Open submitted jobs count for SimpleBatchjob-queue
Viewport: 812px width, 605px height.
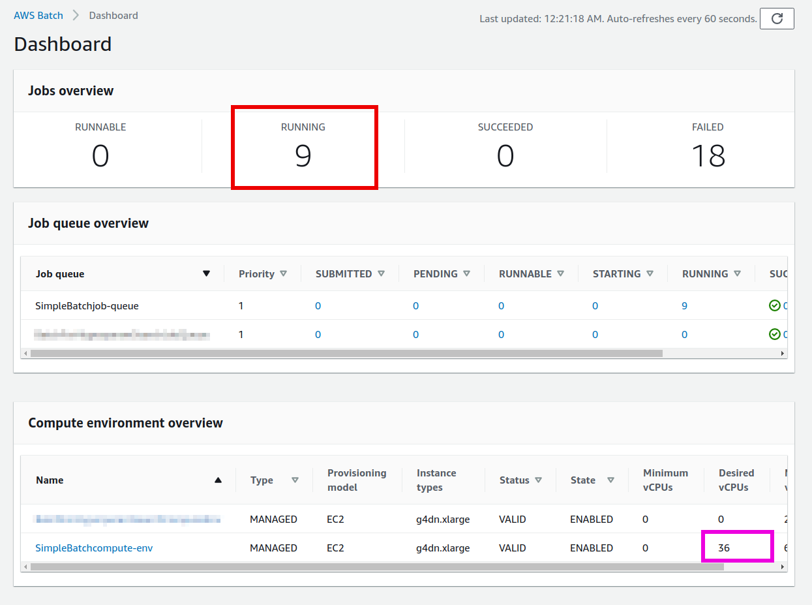coord(318,306)
